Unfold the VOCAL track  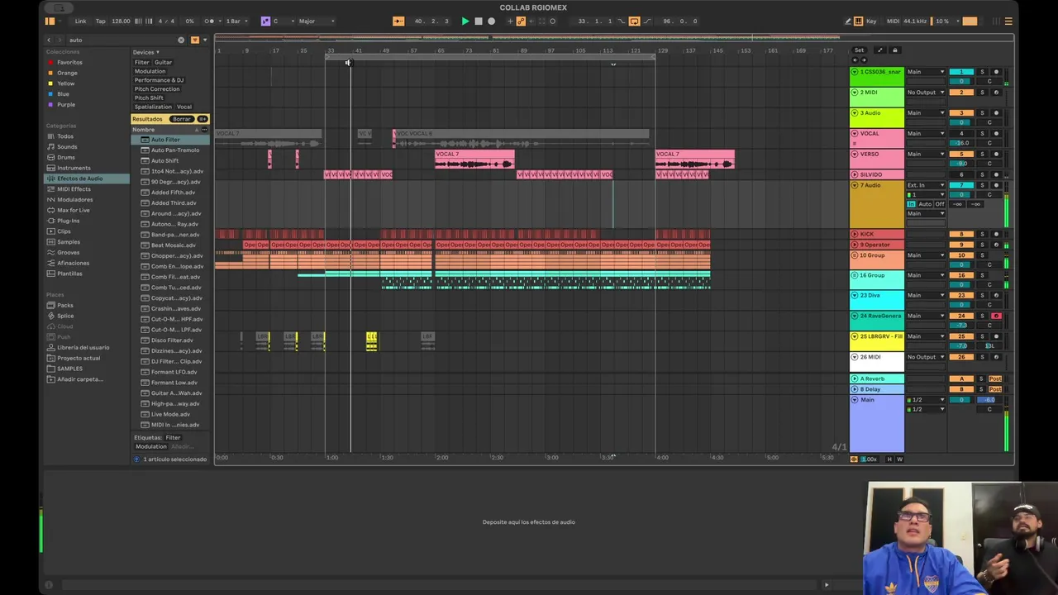tap(855, 133)
